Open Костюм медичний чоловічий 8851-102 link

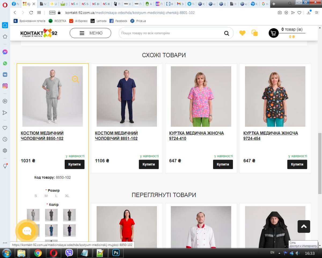tap(116, 136)
